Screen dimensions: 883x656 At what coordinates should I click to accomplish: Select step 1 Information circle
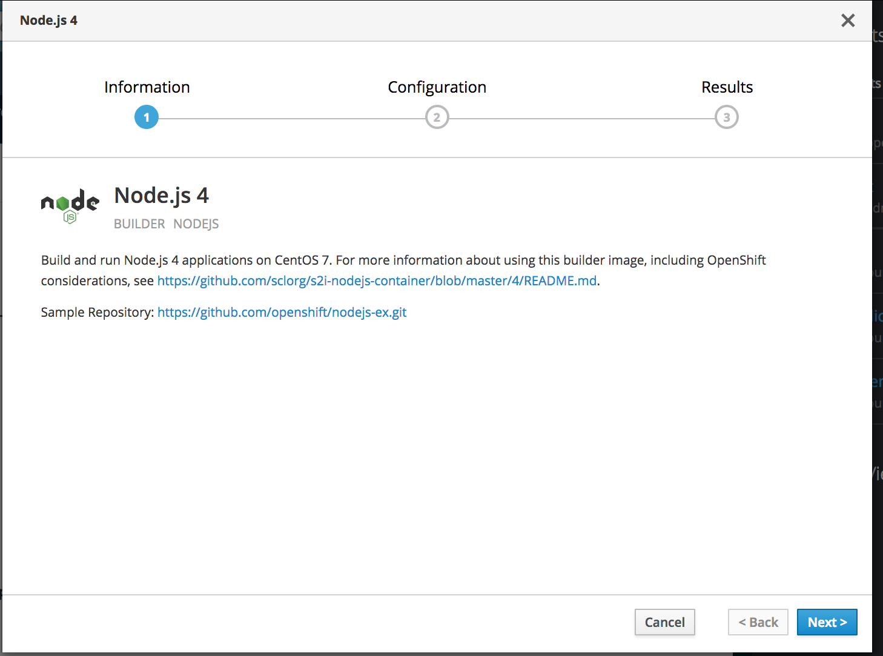[x=147, y=117]
